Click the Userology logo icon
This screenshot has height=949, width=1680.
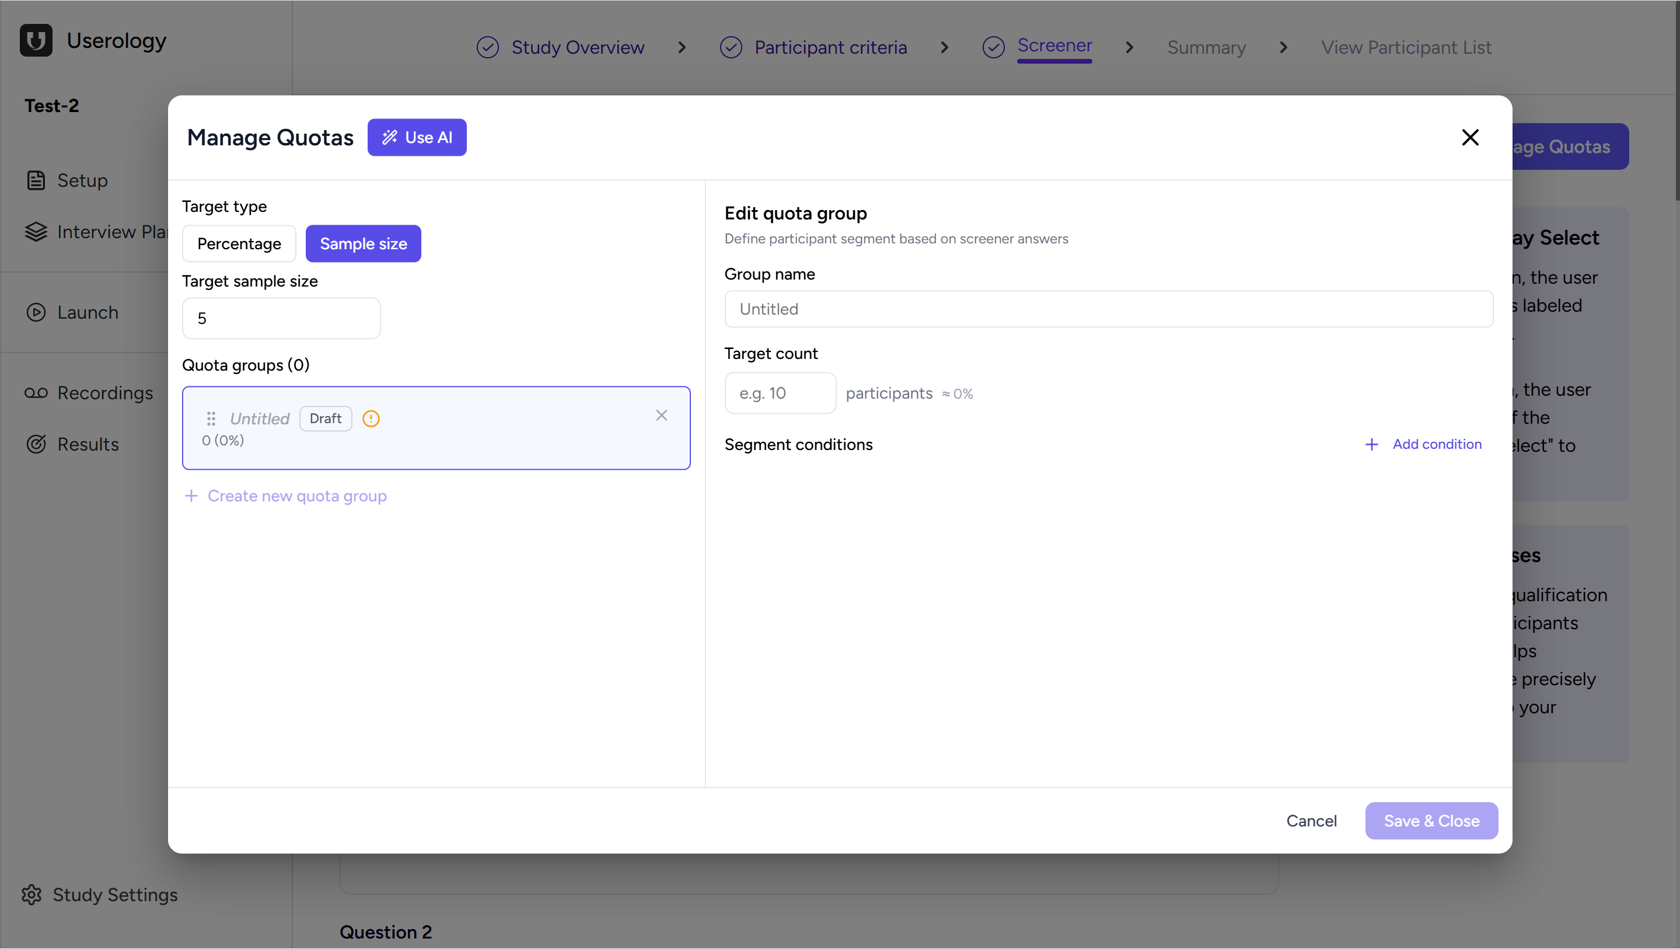point(36,40)
